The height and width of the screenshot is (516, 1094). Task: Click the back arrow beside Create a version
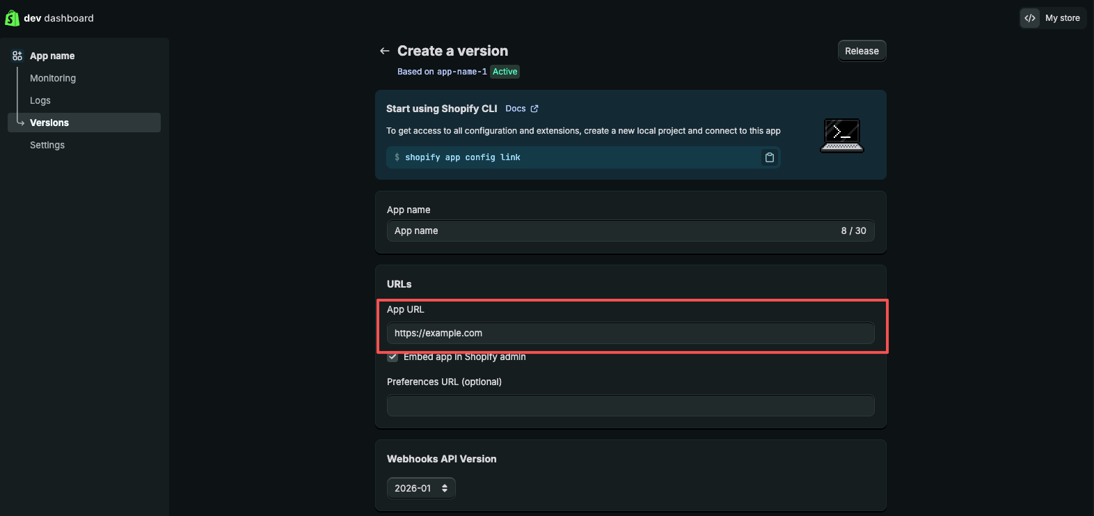384,51
